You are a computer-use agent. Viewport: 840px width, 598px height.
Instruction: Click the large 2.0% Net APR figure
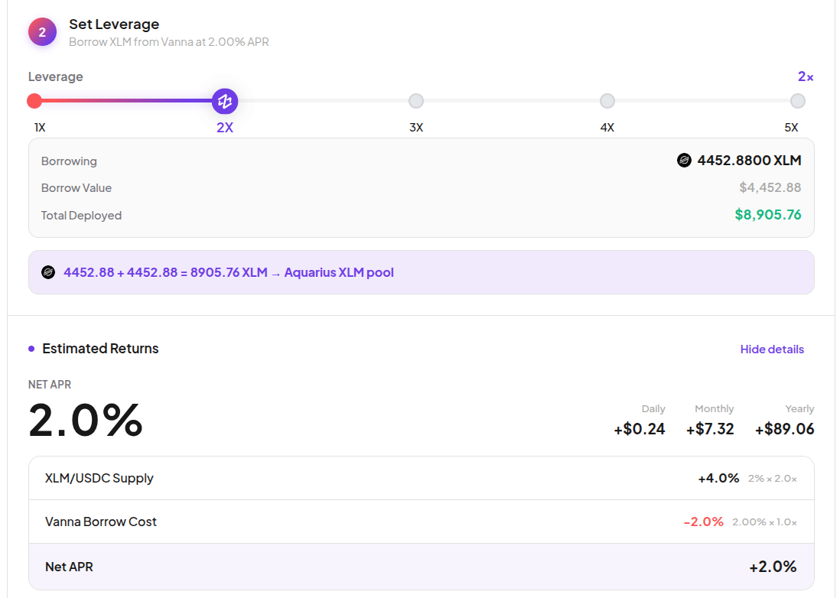86,420
